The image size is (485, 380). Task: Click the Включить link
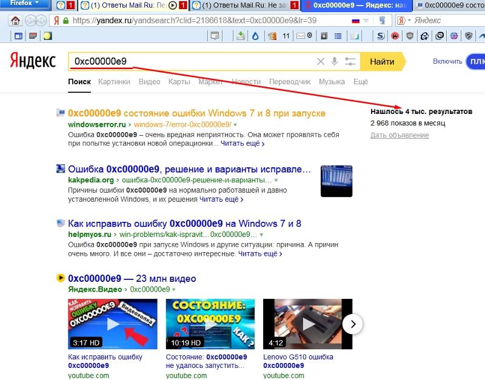click(447, 62)
